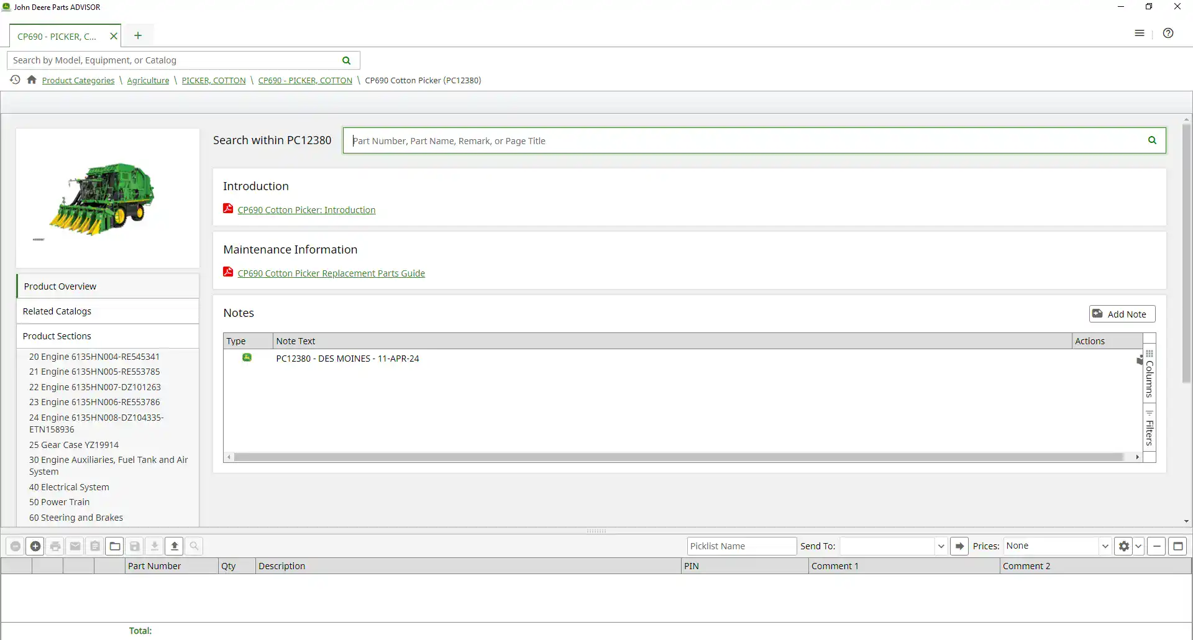Open hamburger menu at top right
1193x640 pixels.
tap(1140, 33)
